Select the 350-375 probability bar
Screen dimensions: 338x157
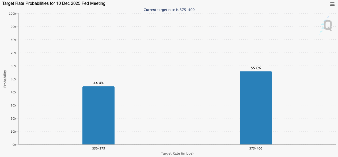point(98,115)
